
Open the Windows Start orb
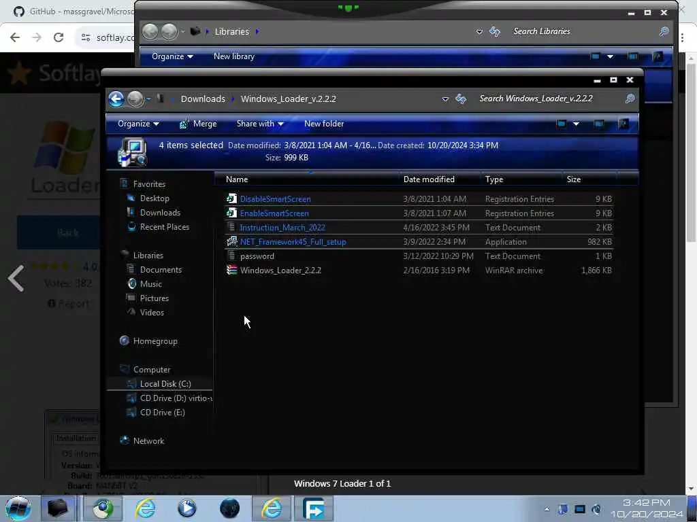18,508
